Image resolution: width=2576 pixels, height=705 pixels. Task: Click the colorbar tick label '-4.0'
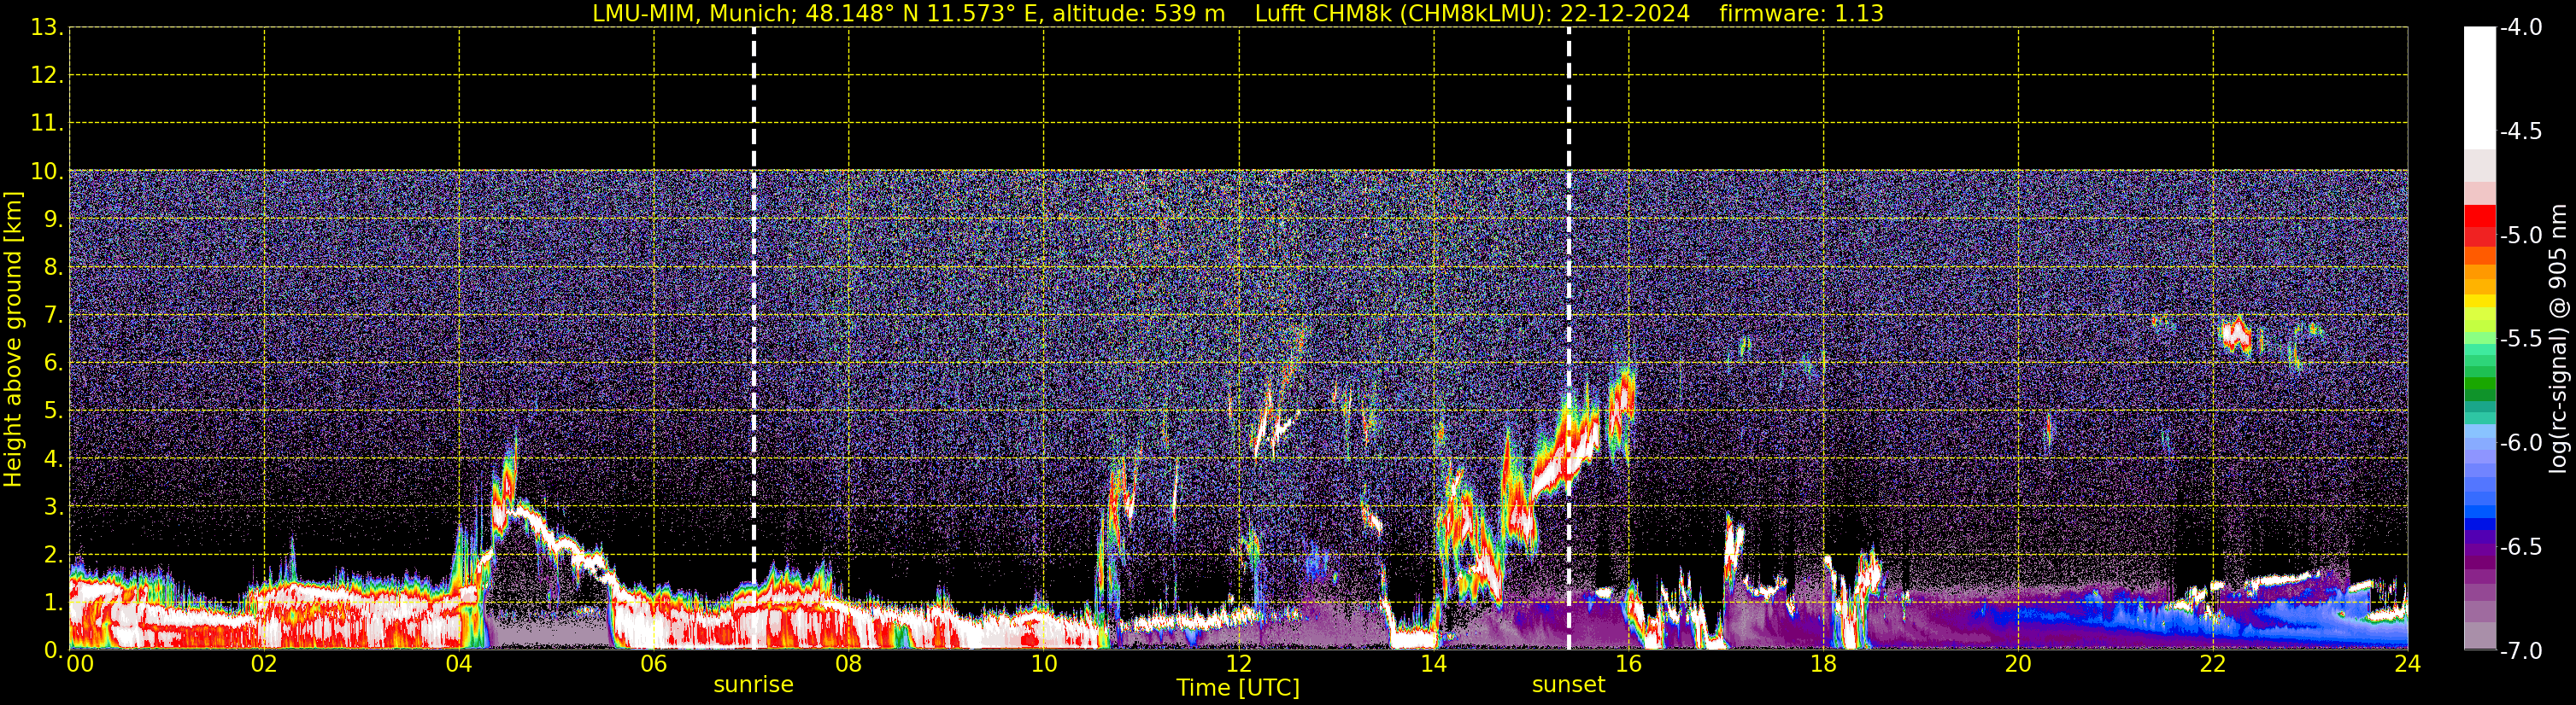[2521, 28]
